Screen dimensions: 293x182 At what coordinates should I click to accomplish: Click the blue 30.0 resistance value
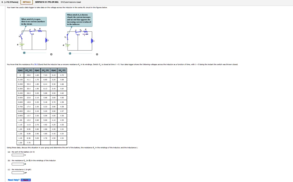click(x=36, y=64)
